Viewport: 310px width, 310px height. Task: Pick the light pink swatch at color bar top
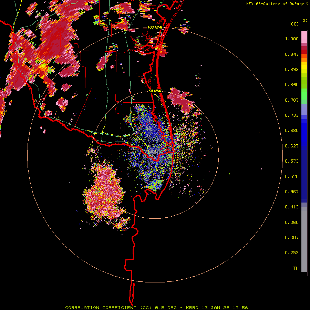tap(304, 37)
